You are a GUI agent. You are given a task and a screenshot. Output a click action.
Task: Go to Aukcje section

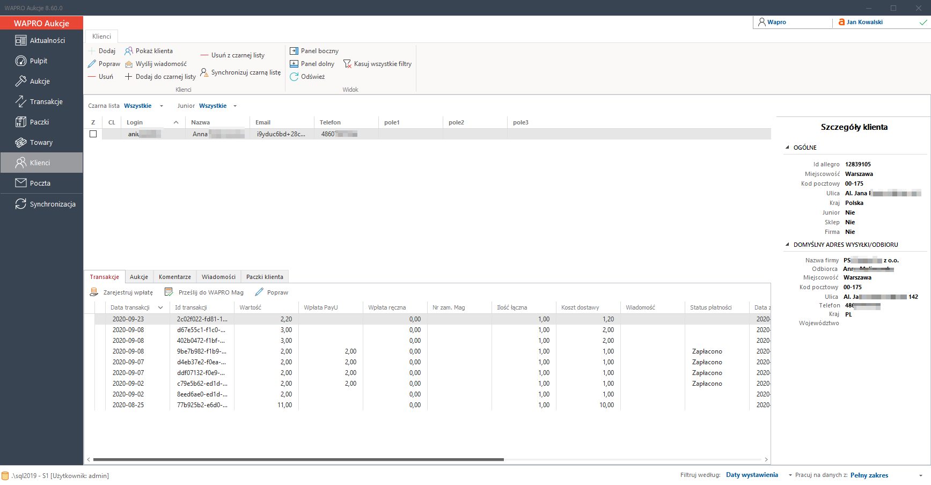point(41,81)
